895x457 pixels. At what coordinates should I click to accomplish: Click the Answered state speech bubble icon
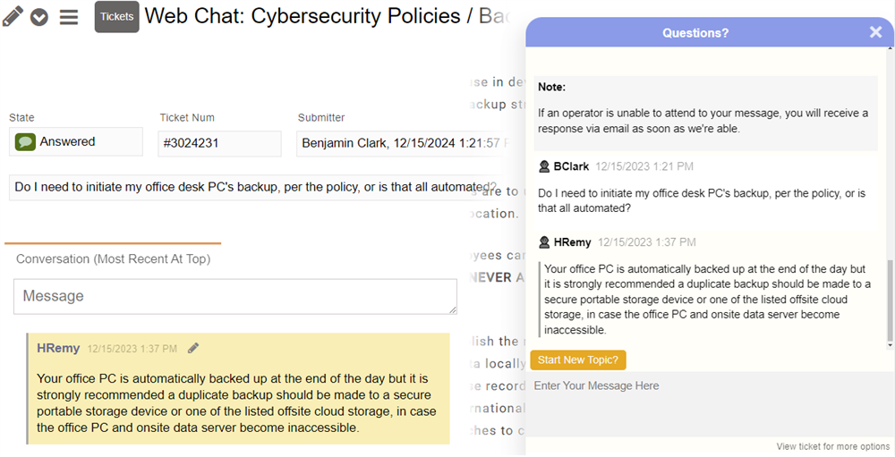[25, 141]
